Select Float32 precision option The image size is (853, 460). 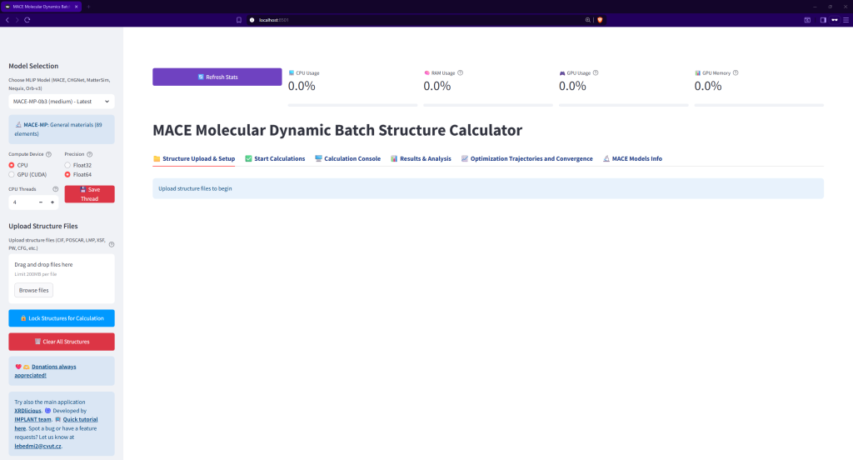[67, 165]
